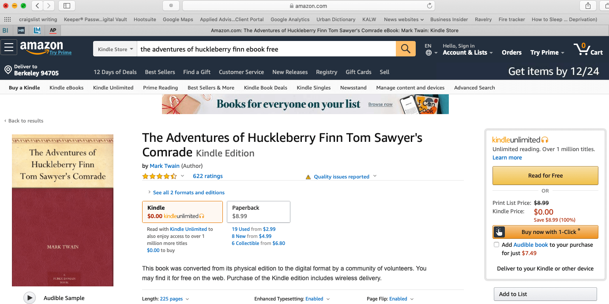Click the EN language globe icon
609x304 pixels.
pos(430,52)
